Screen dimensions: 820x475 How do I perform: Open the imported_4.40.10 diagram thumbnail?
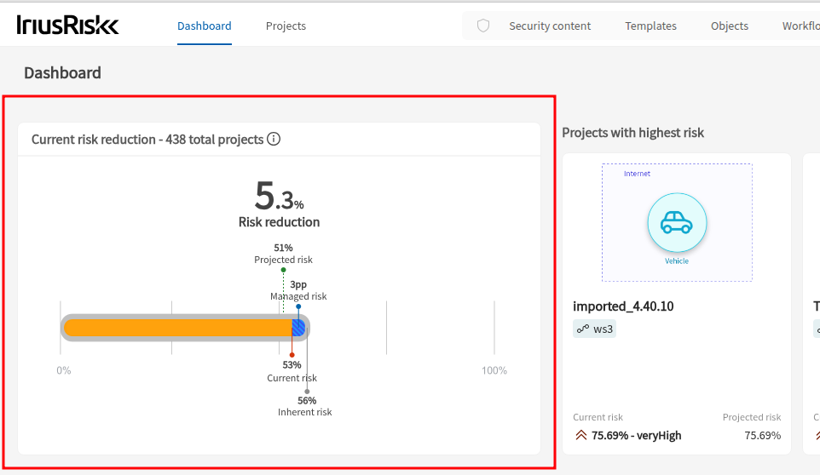pos(677,222)
